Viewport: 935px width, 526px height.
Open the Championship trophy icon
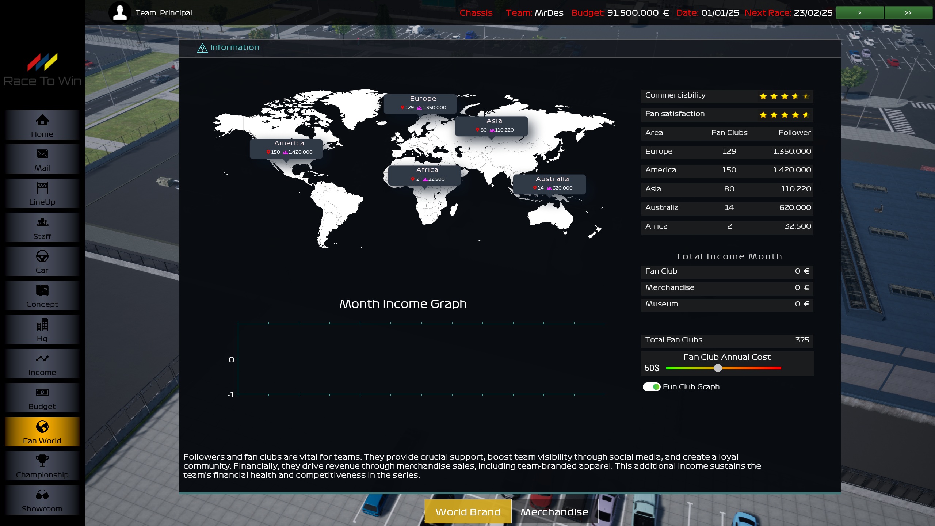pyautogui.click(x=42, y=461)
